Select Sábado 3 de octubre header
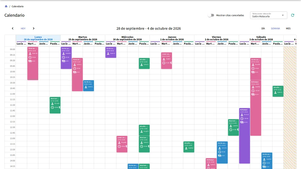 coord(261,38)
